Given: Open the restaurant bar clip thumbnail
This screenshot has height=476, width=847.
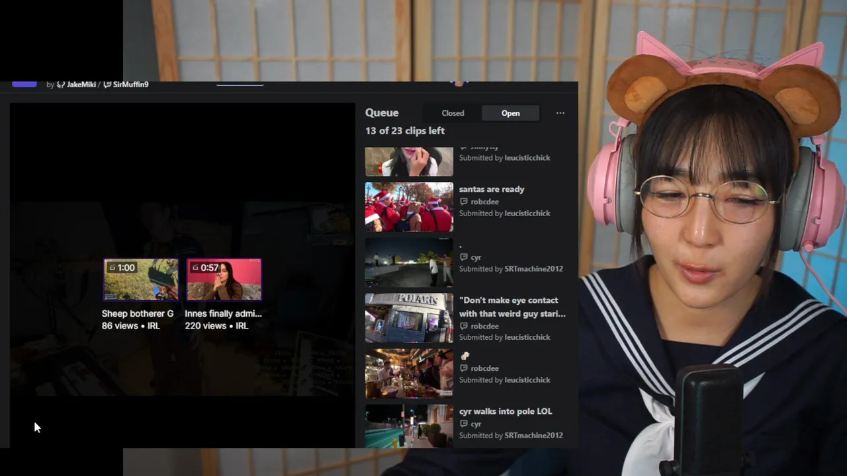Looking at the screenshot, I should [409, 374].
